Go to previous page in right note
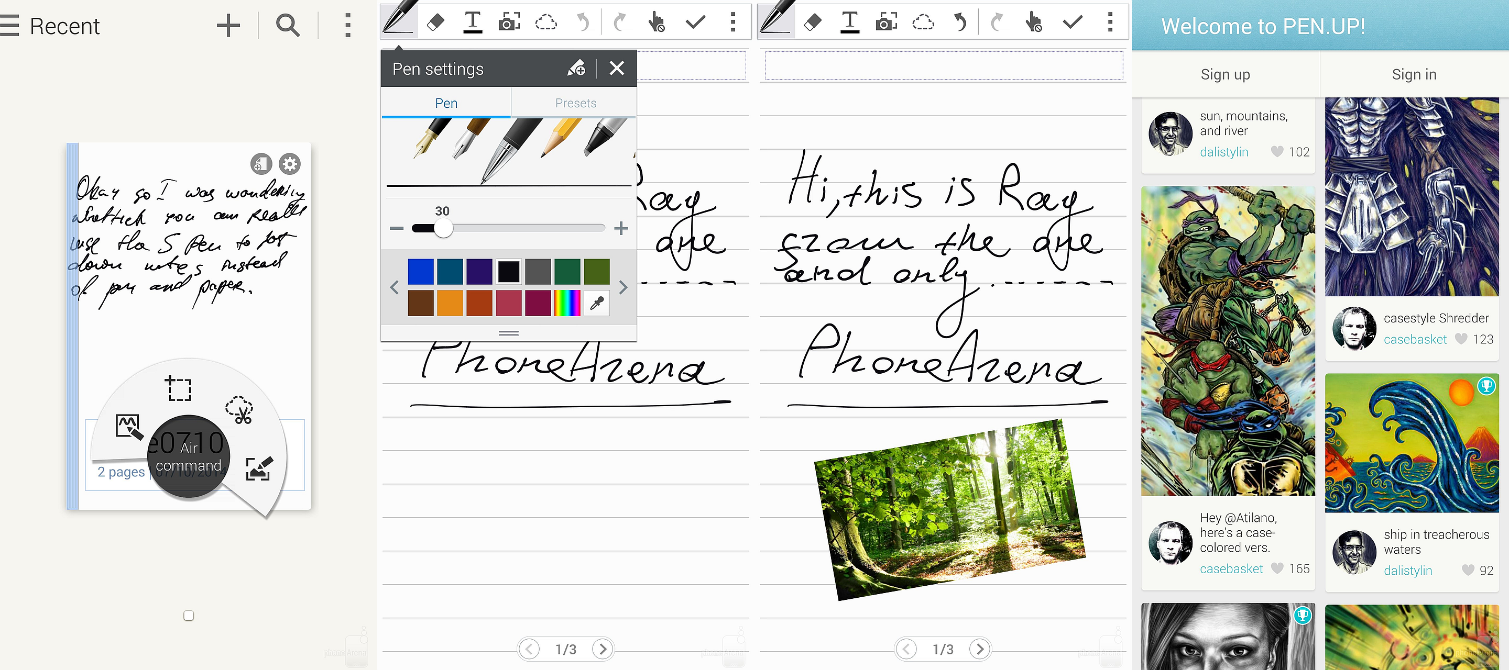 (x=906, y=649)
